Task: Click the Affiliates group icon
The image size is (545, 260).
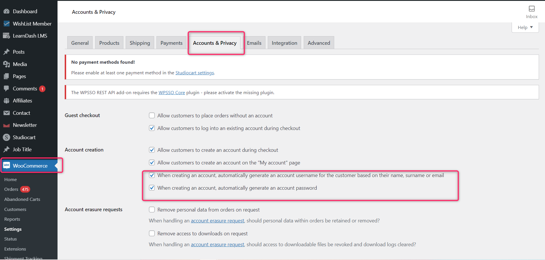Action: 6,101
